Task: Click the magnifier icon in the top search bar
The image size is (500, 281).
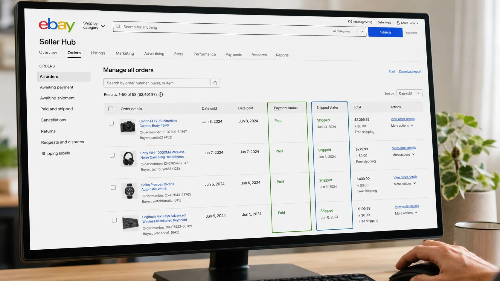Action: [118, 27]
